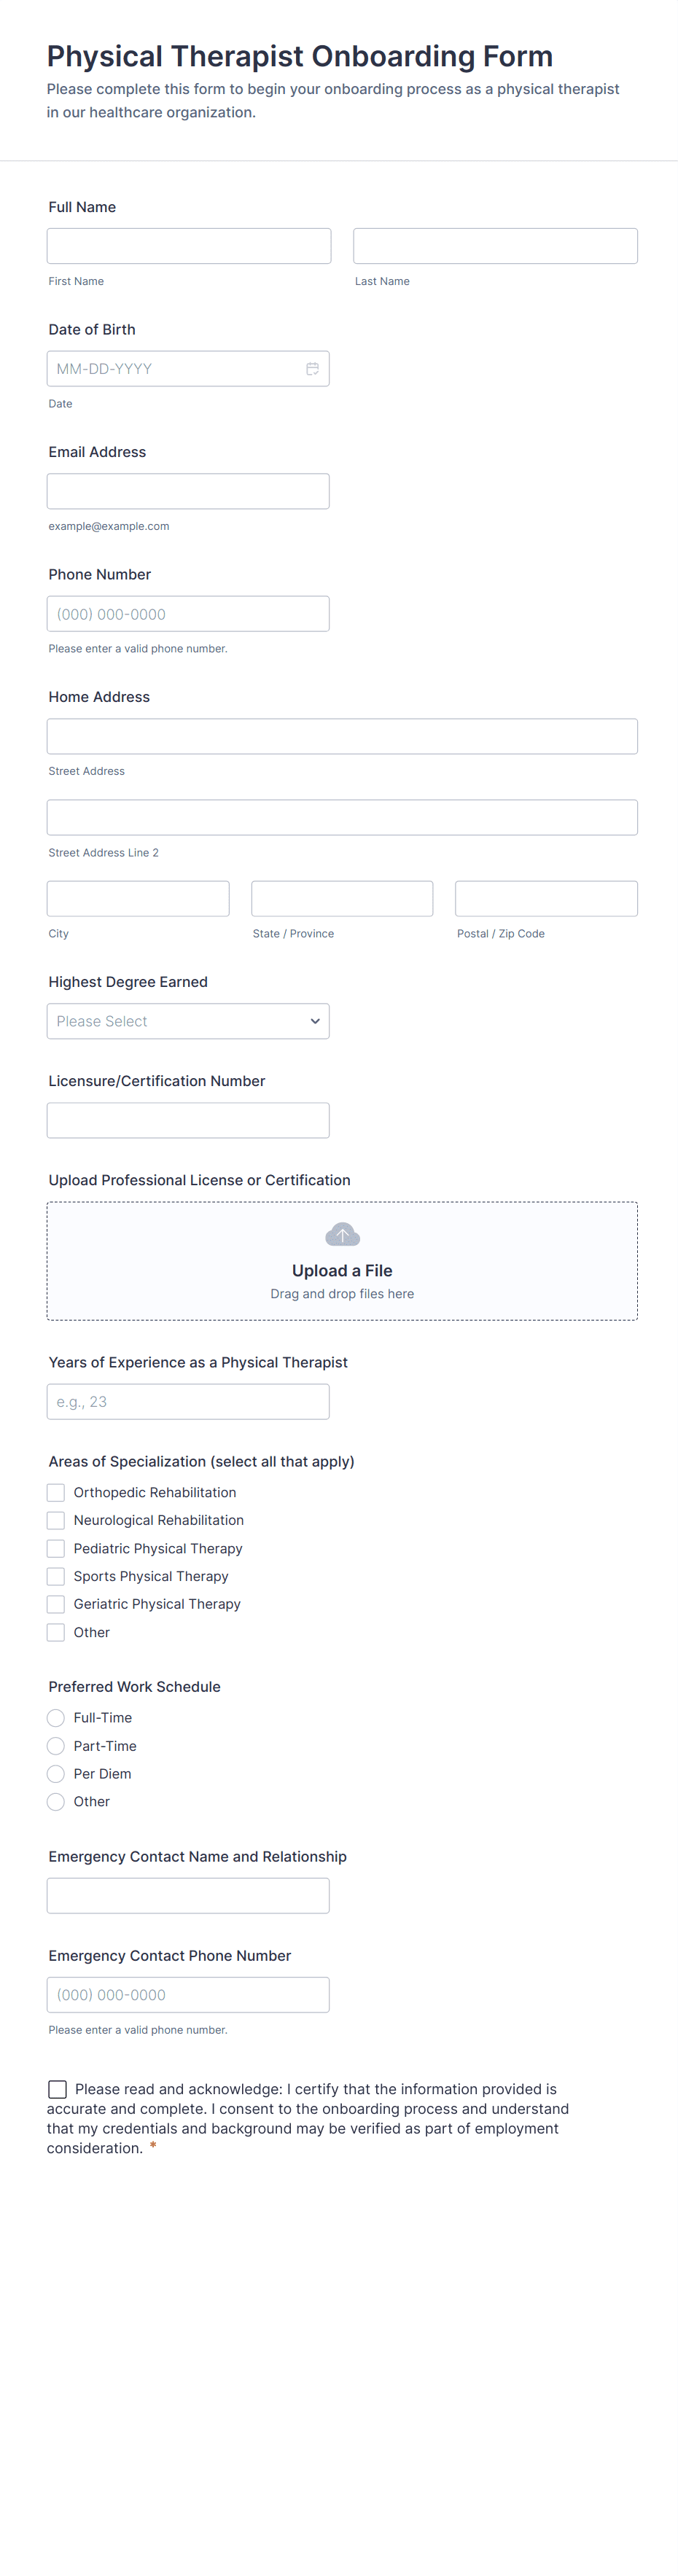
Task: Click the Postal / Zip Code field
Action: point(546,899)
